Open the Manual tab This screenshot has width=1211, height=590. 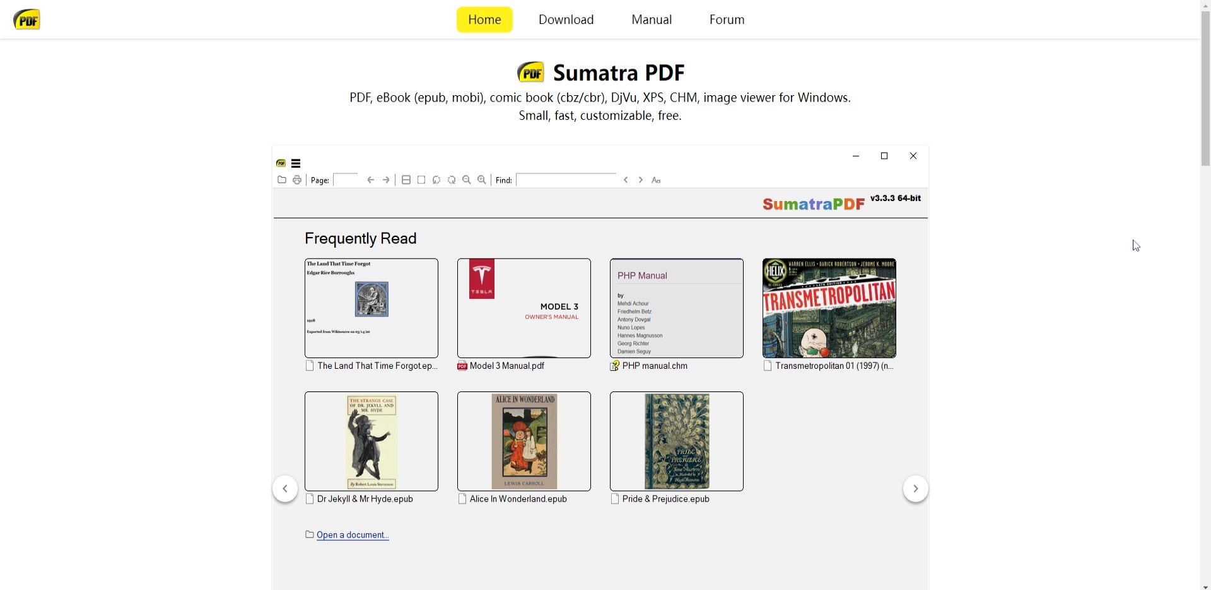point(652,20)
